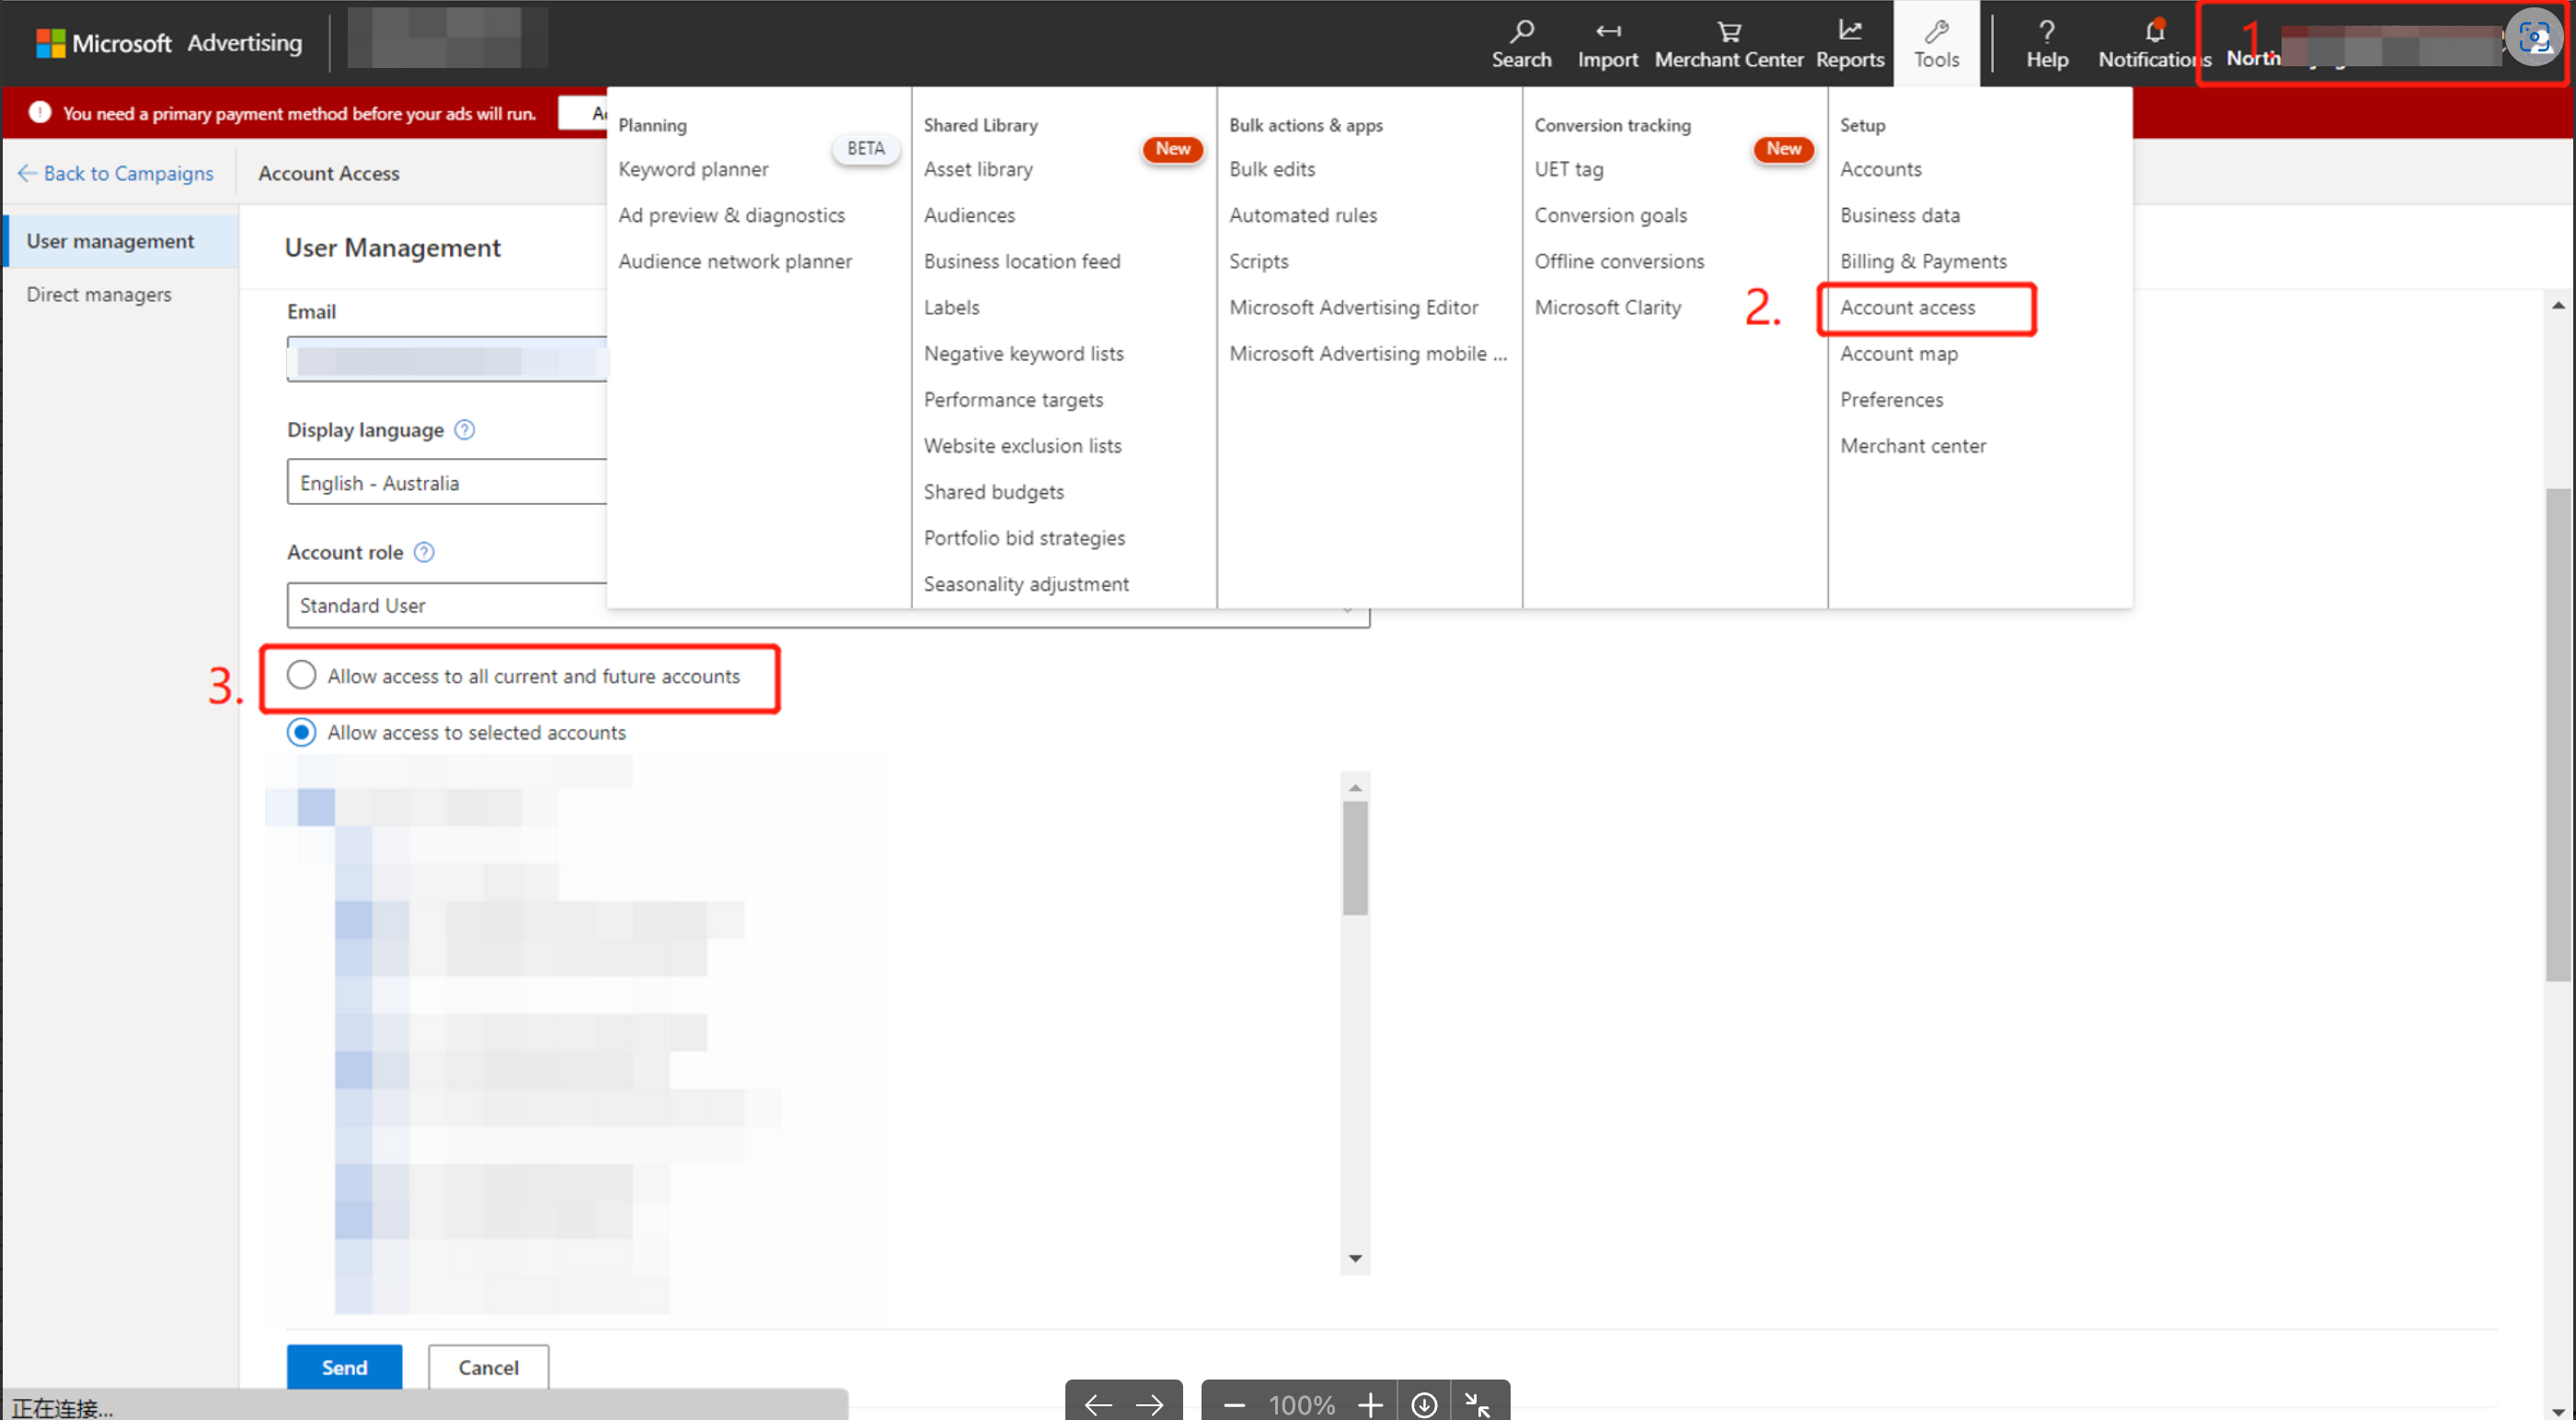Click the Account role info icon
The height and width of the screenshot is (1420, 2576).
click(424, 552)
